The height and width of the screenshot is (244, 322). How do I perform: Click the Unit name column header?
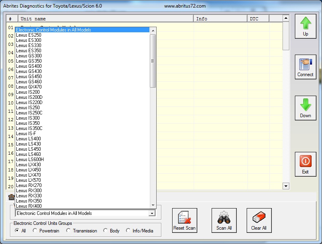coord(106,19)
